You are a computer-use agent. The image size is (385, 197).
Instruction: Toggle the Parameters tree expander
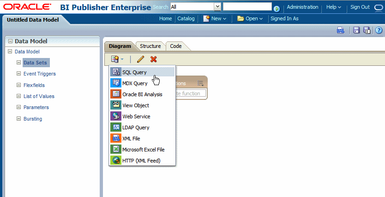pos(18,107)
